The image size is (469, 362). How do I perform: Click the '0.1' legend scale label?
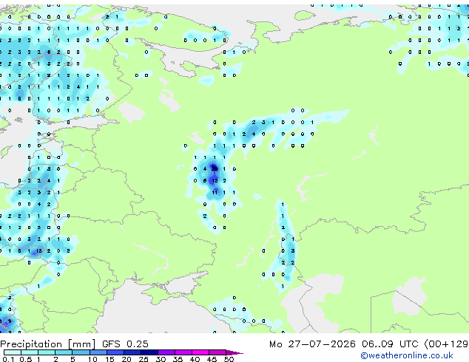point(8,359)
